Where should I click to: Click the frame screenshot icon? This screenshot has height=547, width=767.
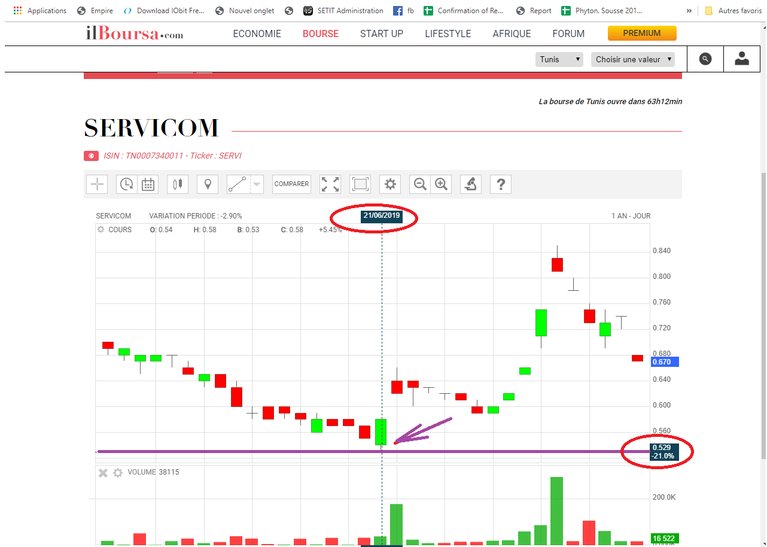360,184
